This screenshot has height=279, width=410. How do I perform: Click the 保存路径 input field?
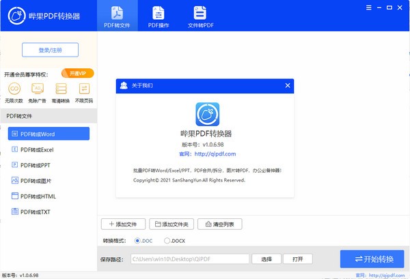(x=190, y=259)
